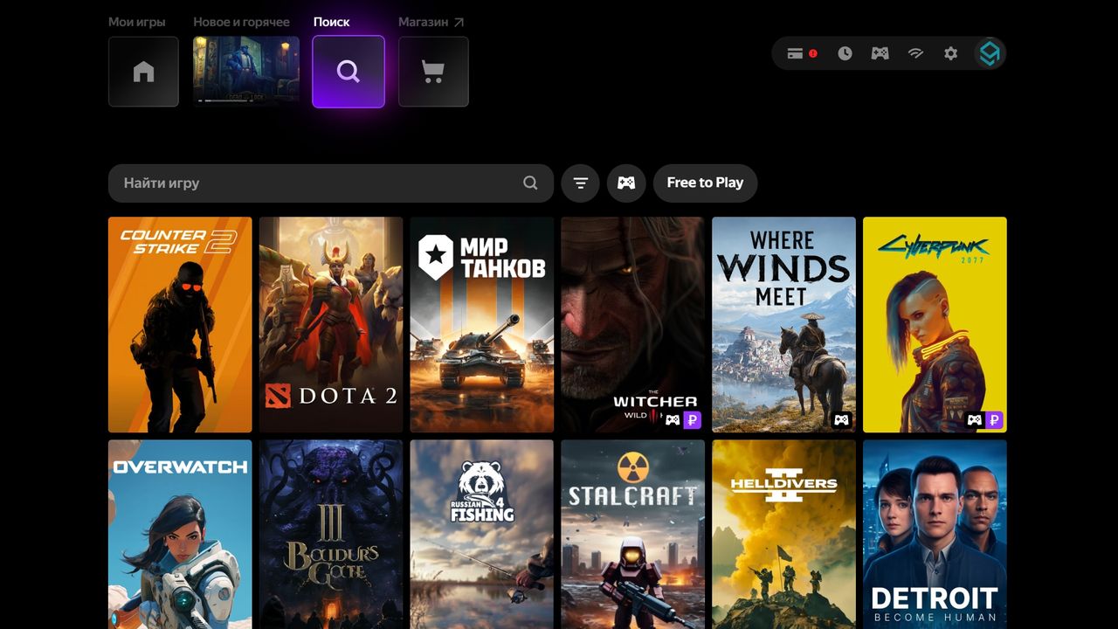1118x629 pixels.
Task: Open the payment card alert icon
Action: [x=801, y=53]
